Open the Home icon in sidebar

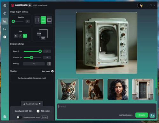click(x=5, y=5)
